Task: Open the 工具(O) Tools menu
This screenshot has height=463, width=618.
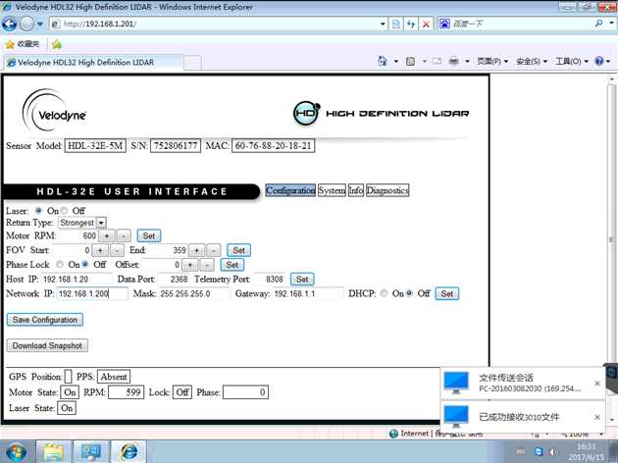Action: click(572, 62)
